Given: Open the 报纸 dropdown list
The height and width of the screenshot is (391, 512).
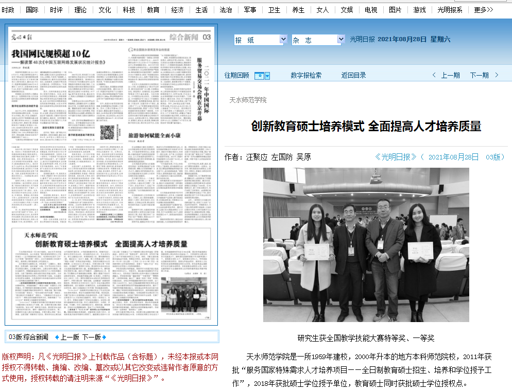Looking at the screenshot, I should [283, 40].
